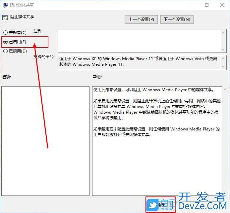Viewport: 230px width, 213px height.
Task: Click the 帮助: label
Action: [x=97, y=77]
